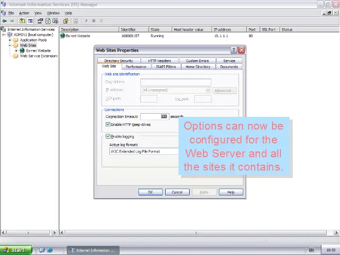Toggle Enable HTTP Keep-Alives checkbox
Screen dimensions: 340x255
[108, 124]
